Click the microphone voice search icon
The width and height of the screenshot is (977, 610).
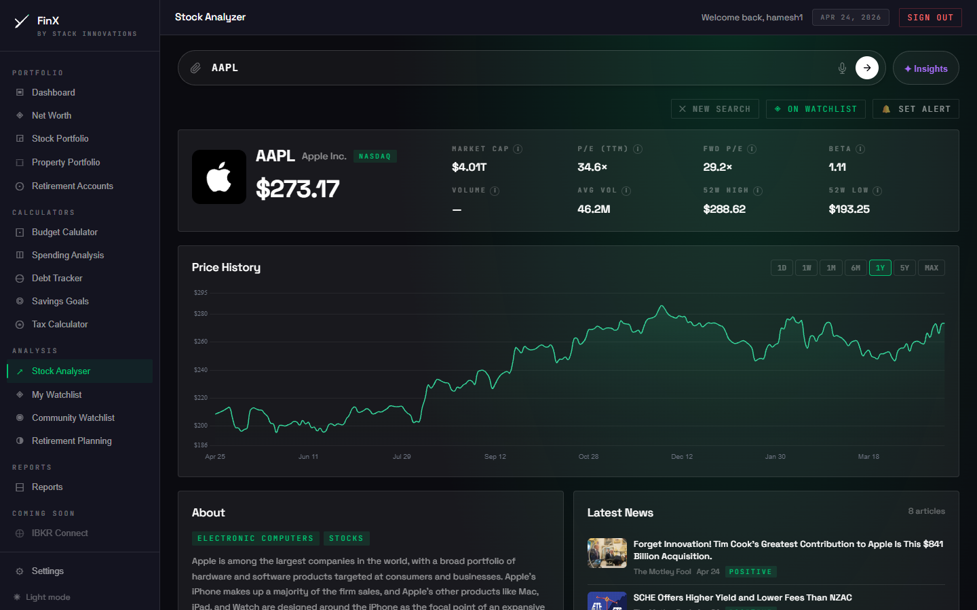[842, 68]
